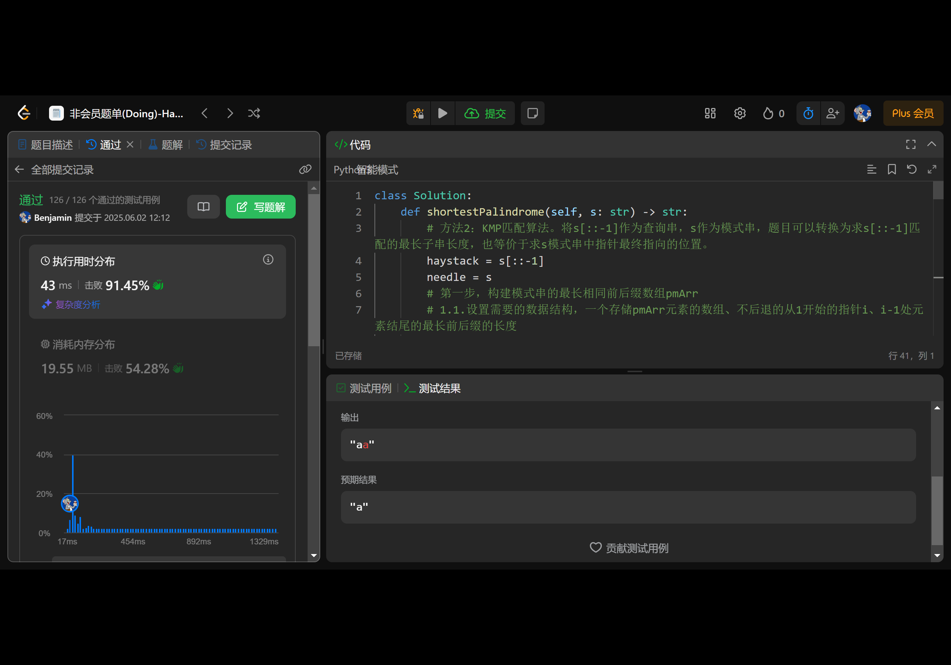Copy submission link with chain icon
951x665 pixels.
point(305,169)
